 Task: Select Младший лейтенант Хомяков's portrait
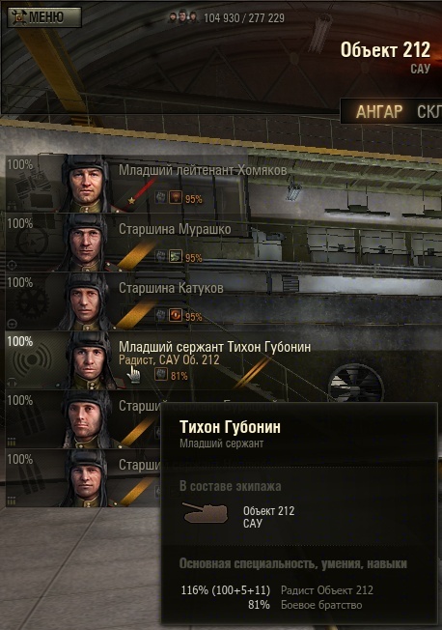(x=88, y=184)
